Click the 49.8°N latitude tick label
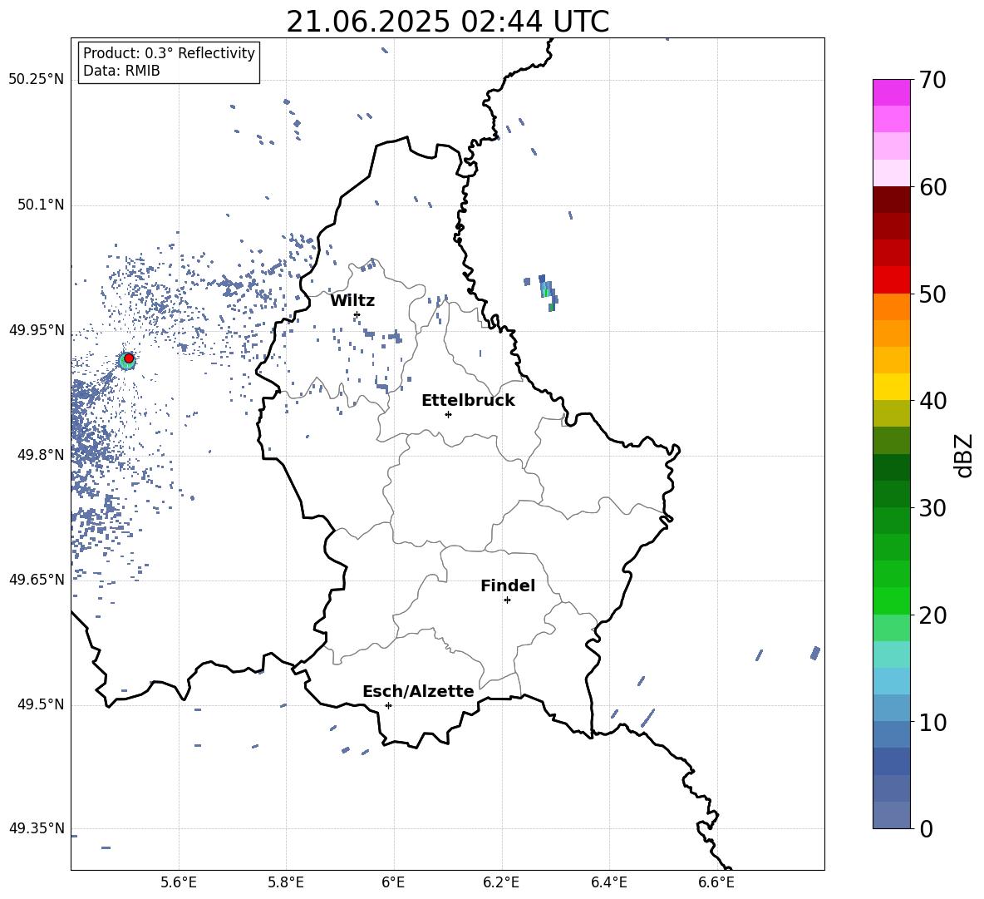 tap(41, 455)
